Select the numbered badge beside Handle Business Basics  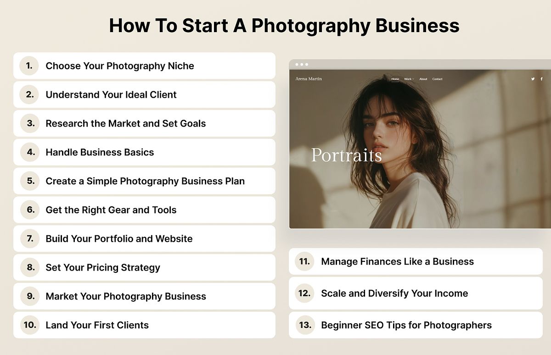(29, 152)
